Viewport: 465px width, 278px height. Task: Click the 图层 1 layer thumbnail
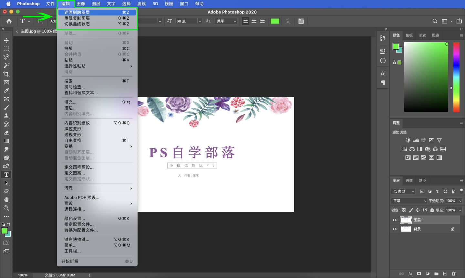pos(406,220)
